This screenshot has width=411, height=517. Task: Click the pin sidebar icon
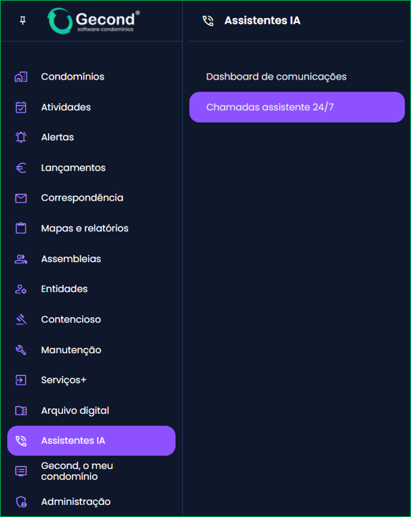tap(22, 21)
